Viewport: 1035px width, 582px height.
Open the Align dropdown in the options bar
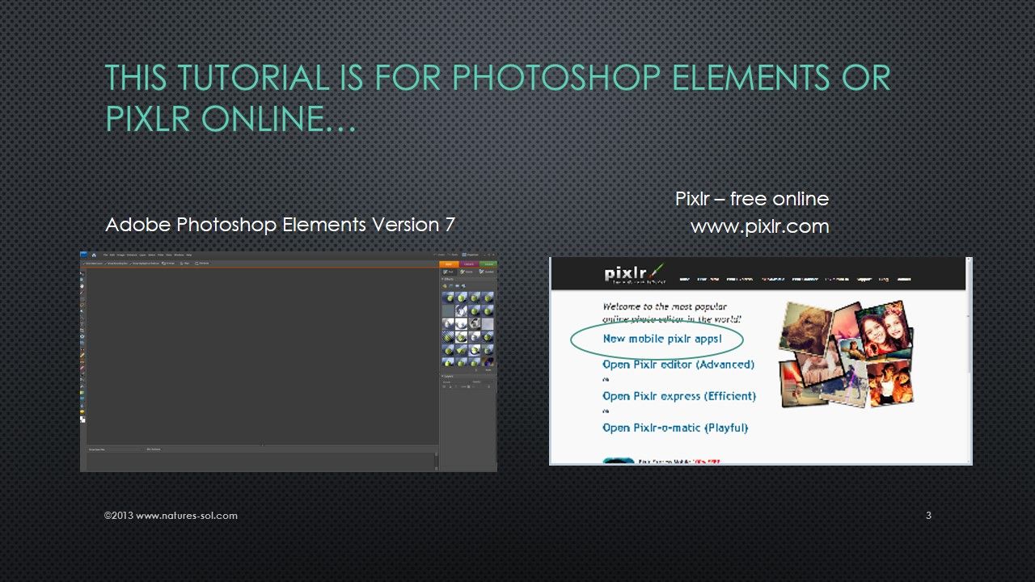186,263
